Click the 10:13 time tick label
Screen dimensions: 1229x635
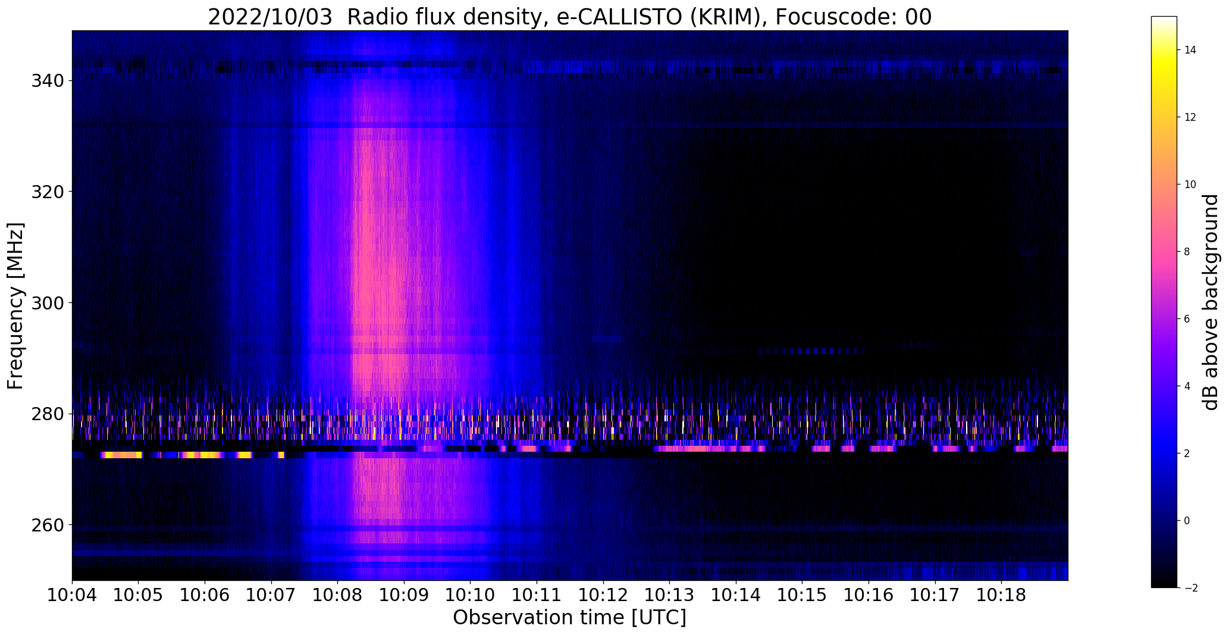670,596
